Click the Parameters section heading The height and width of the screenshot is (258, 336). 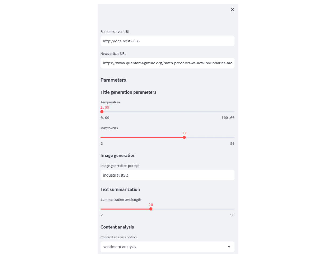(x=113, y=80)
